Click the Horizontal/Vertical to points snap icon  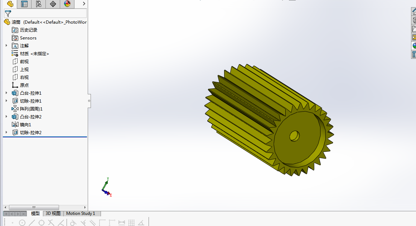112,223
